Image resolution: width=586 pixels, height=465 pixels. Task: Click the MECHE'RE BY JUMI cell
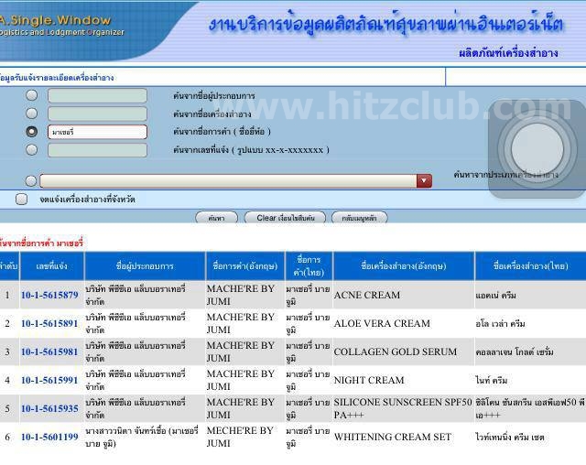tap(245, 437)
